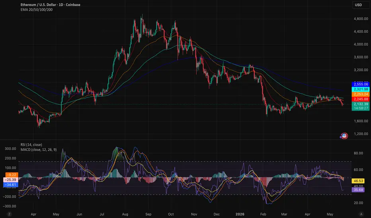Click the 80.00 RSI scale label
Screen dimensions: 371x218
(x=358, y=153)
